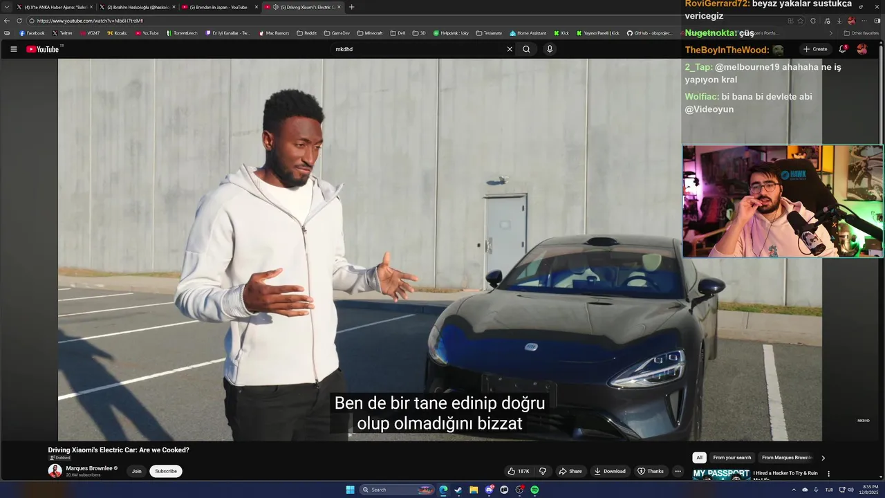Open browser downloads icon
Screen dimensions: 885x498
tap(839, 21)
